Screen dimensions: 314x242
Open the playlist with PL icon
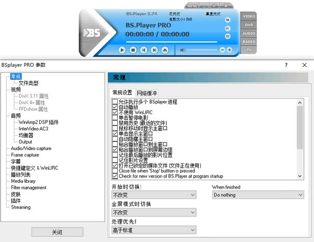coord(228,28)
